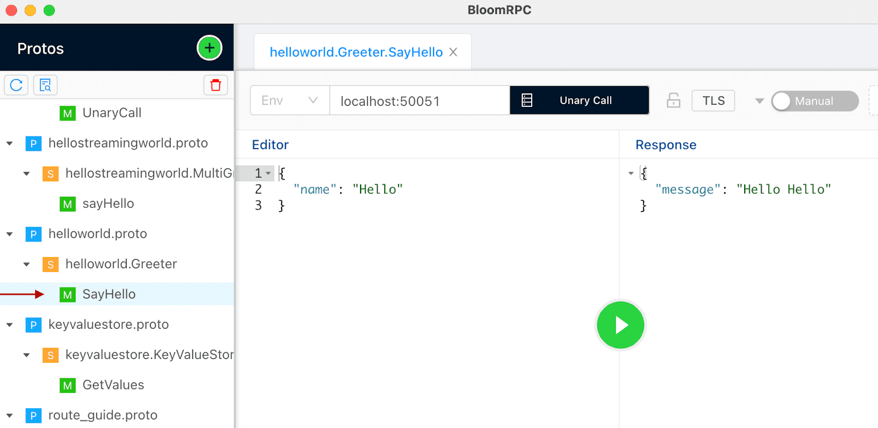Collapse the keyvaluestore.proto node
This screenshot has height=428, width=878.
click(x=9, y=325)
